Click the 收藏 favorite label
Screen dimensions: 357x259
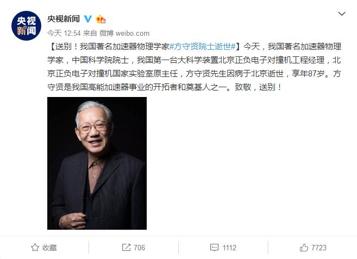(x=49, y=248)
